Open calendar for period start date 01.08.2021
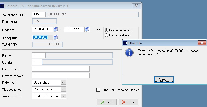The width and height of the screenshot is (207, 107). coord(56,29)
